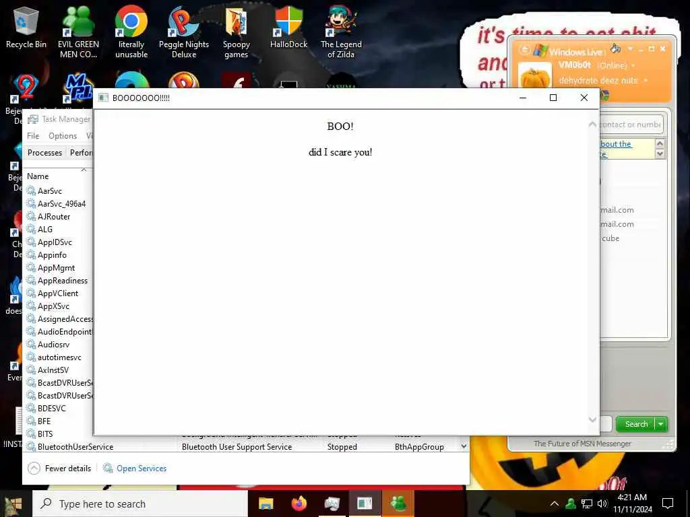Viewport: 690px width, 517px height.
Task: Switch to the Performance tab in Task Manager
Action: coord(81,153)
